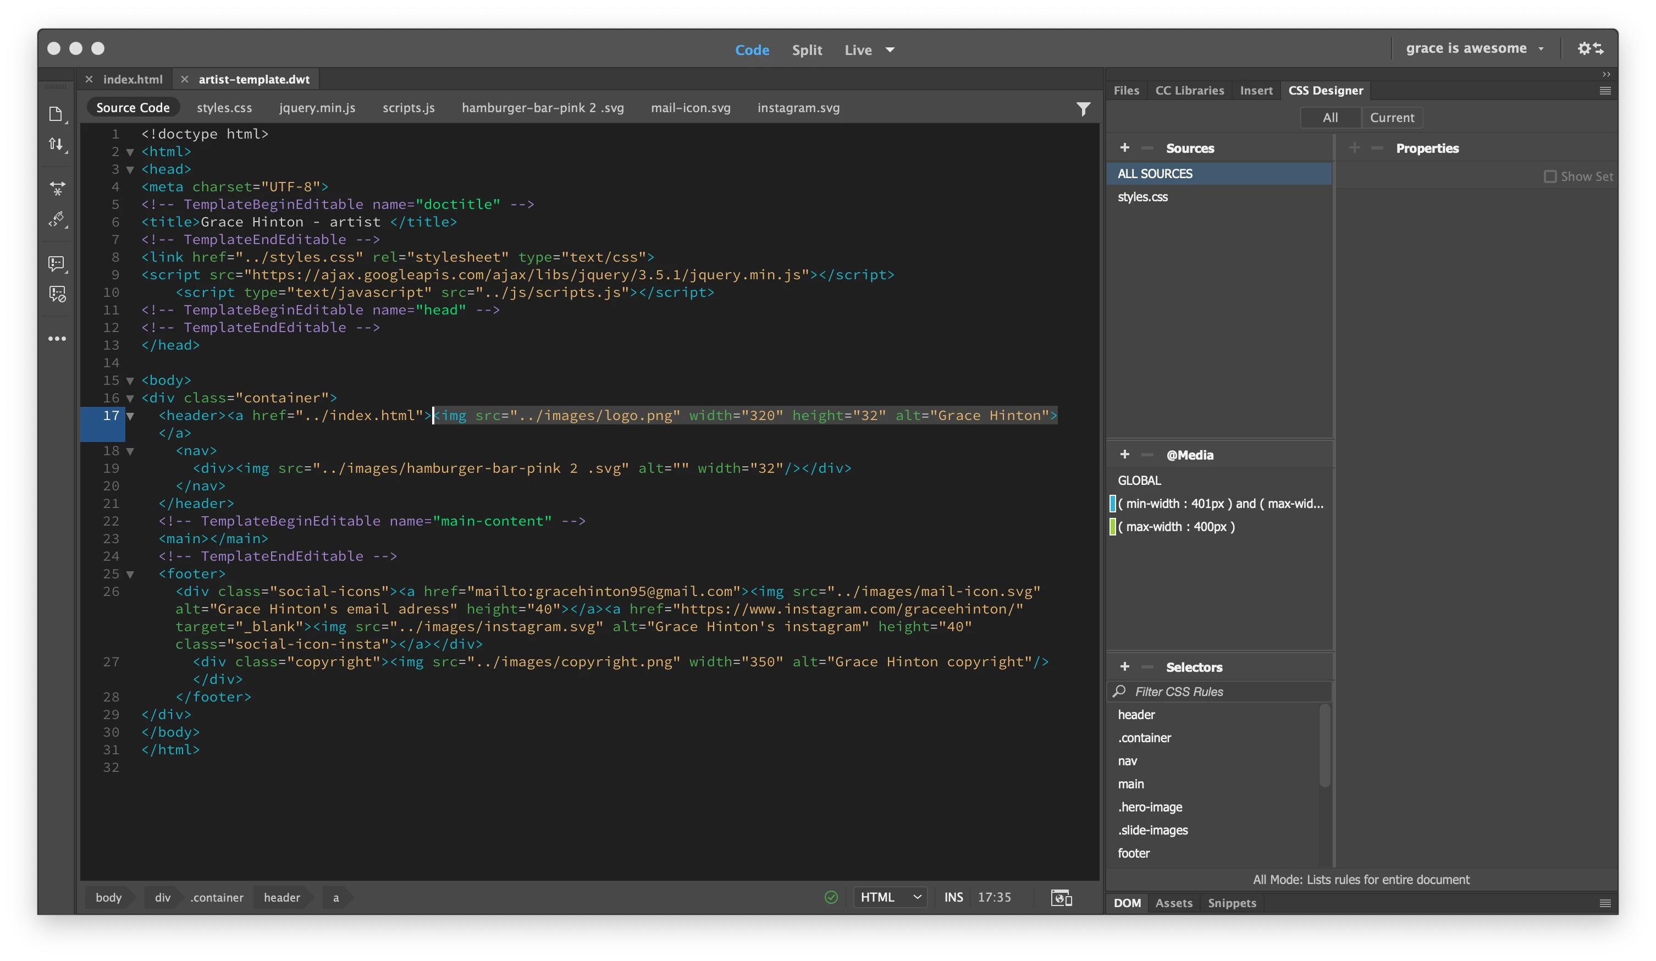Viewport: 1656px width, 961px height.
Task: Open the Live view dropdown arrow
Action: click(x=890, y=50)
